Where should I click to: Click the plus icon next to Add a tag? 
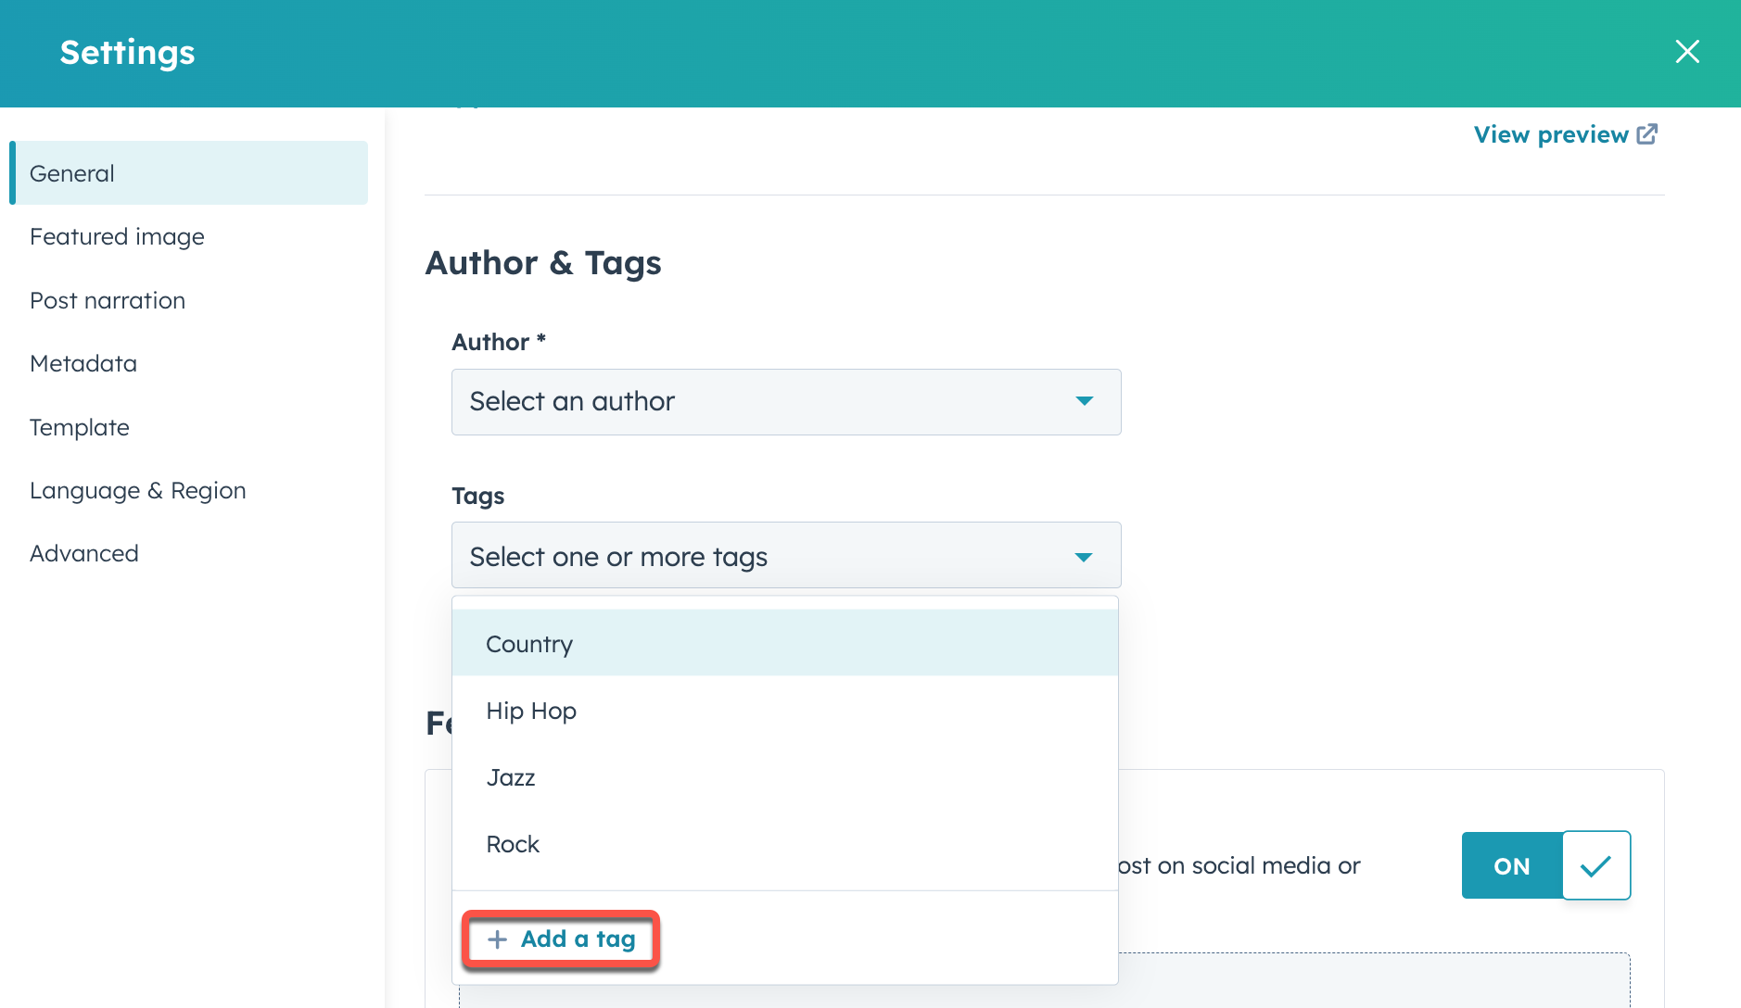coord(497,939)
